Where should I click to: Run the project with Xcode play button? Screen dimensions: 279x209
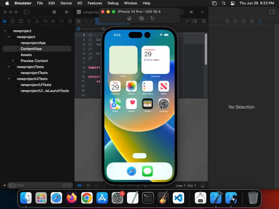[67, 12]
